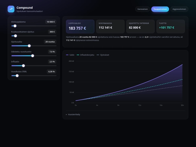This screenshot has height=147, width=196.
Task: Click the 2,5 % value box
Action: click(52, 62)
